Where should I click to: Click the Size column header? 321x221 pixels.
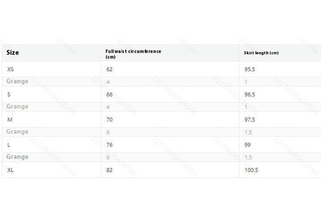pyautogui.click(x=12, y=53)
